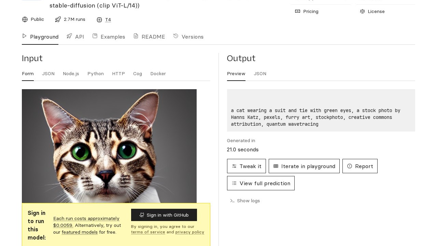Click the Playground play icon

point(25,36)
